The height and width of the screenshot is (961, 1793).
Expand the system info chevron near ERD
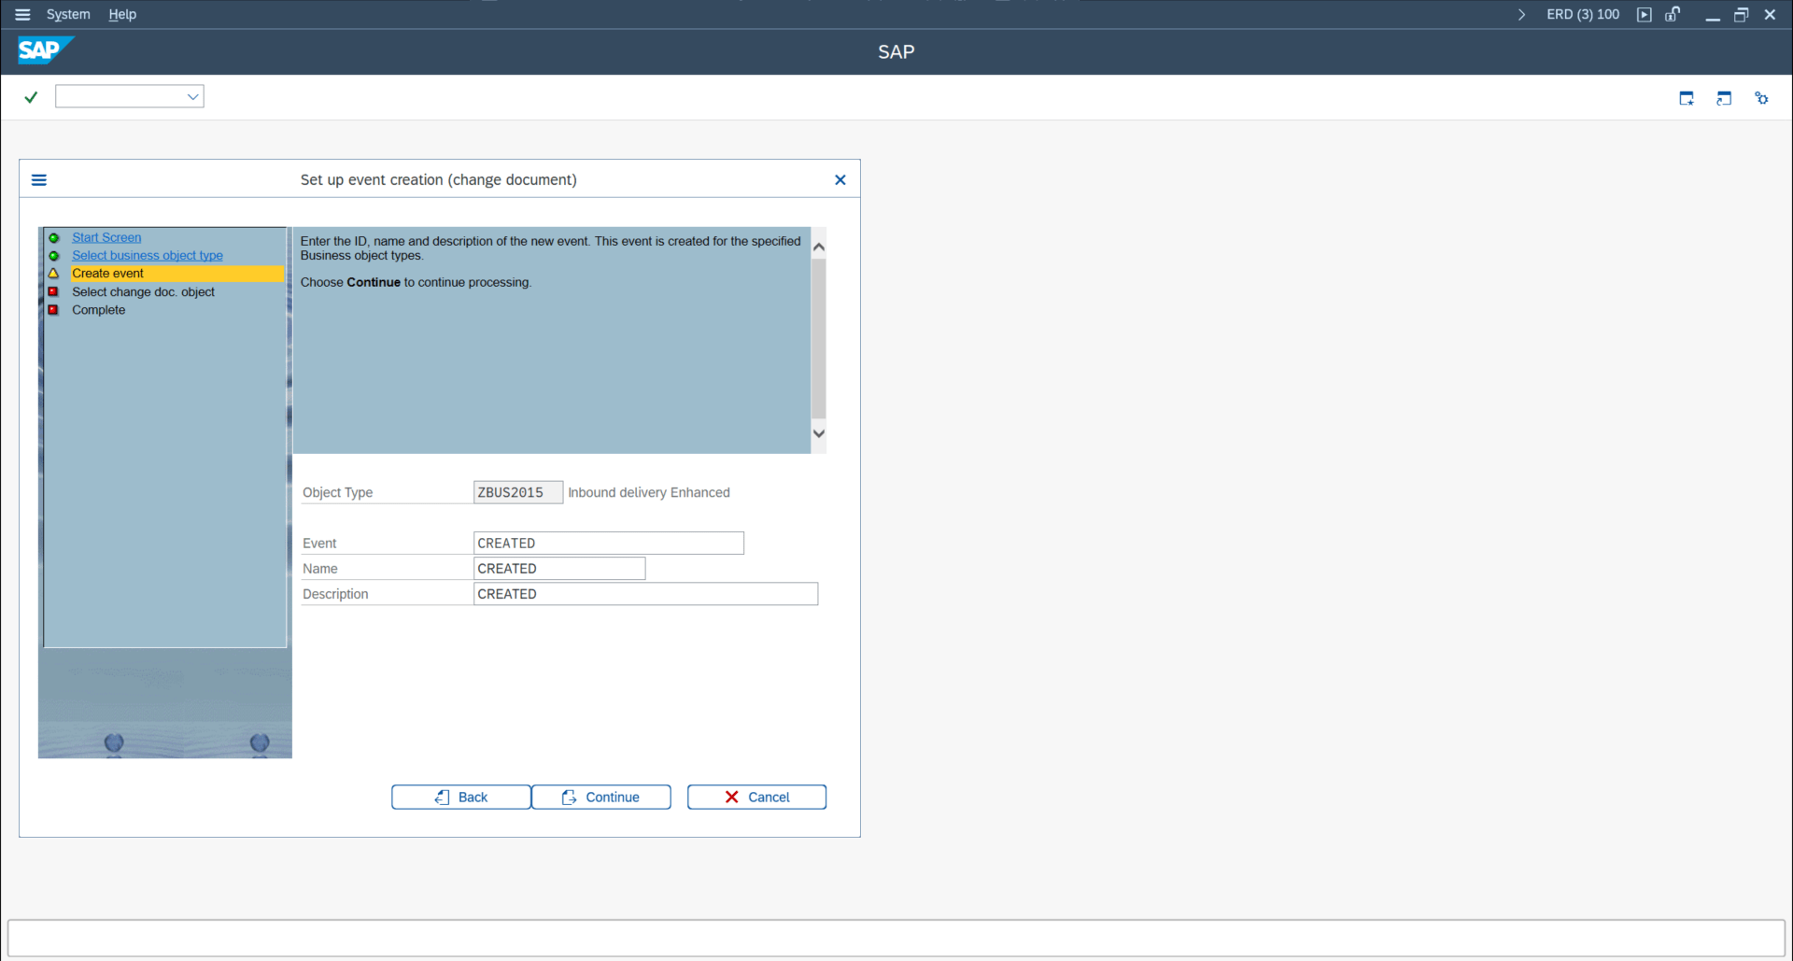[x=1521, y=14]
